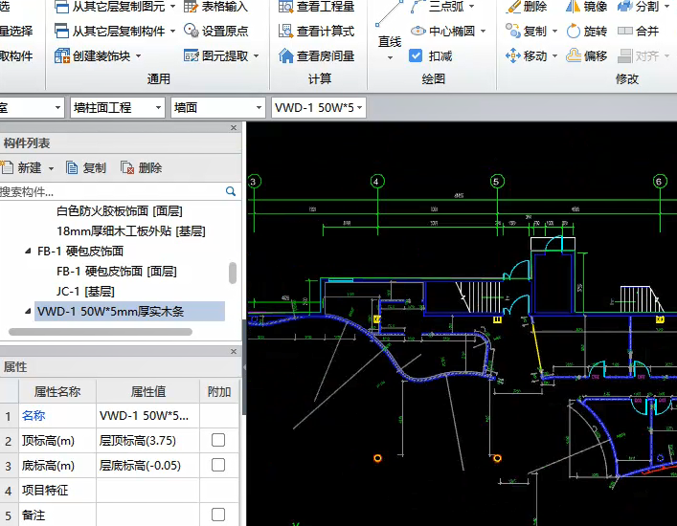The height and width of the screenshot is (526, 677).
Task: Click component list vertical scrollbar
Action: (x=233, y=273)
